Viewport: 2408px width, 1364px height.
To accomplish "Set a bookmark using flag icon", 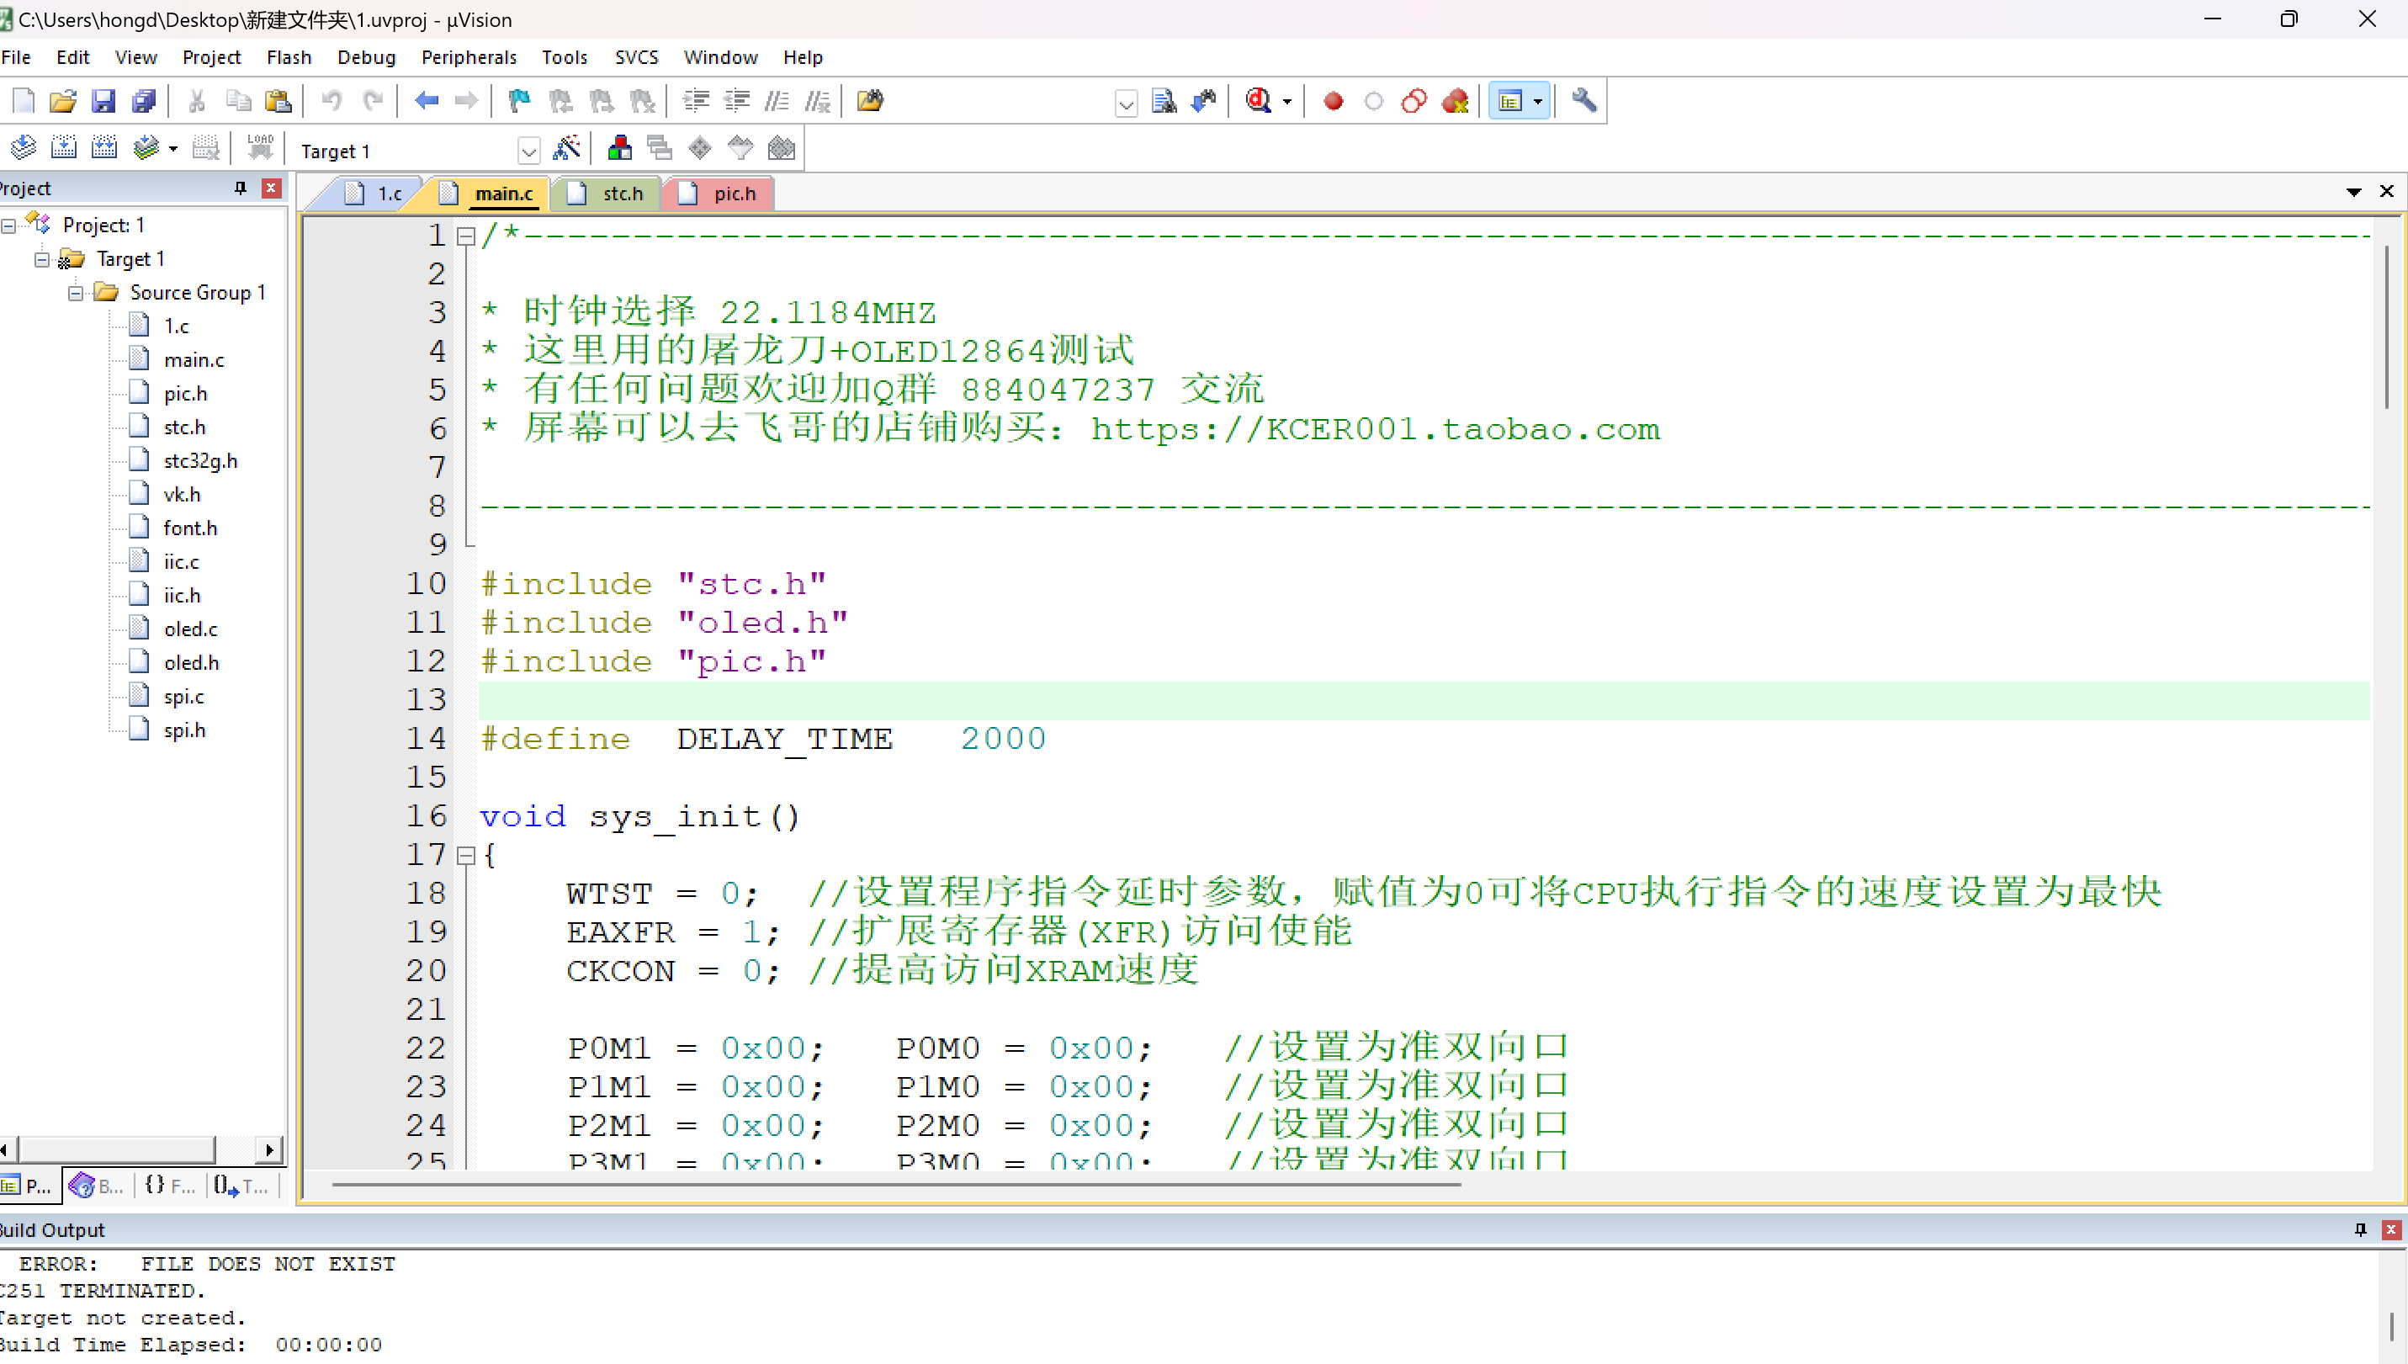I will click(519, 101).
